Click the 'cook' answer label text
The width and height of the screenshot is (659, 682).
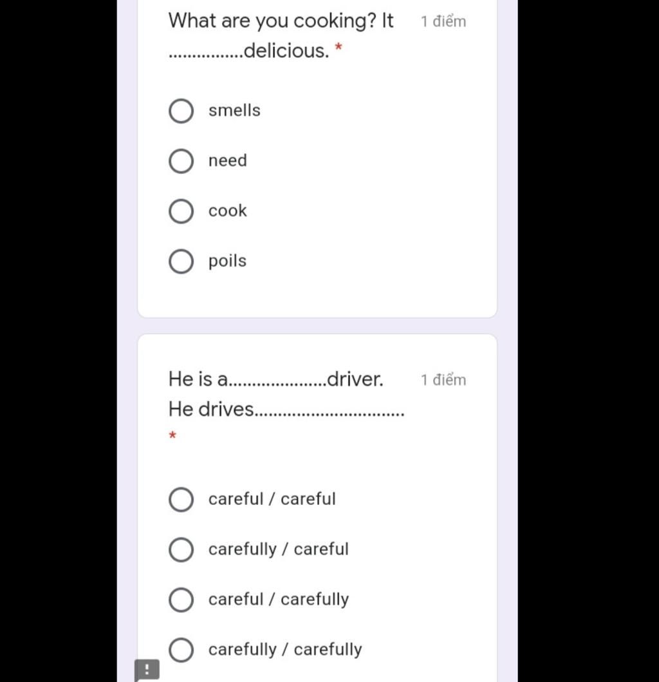[227, 211]
